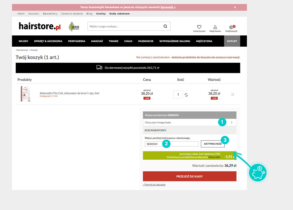Open PERFUMERIA menu category
Screen dimensions: 293x210
pyautogui.click(x=77, y=41)
